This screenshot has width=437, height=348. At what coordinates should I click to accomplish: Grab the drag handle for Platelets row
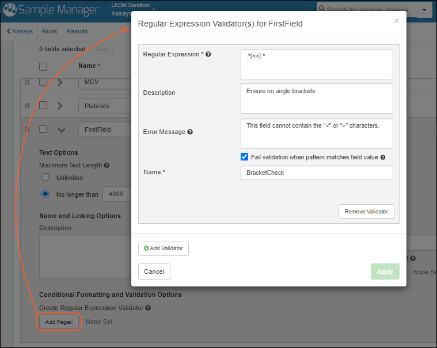tap(27, 106)
